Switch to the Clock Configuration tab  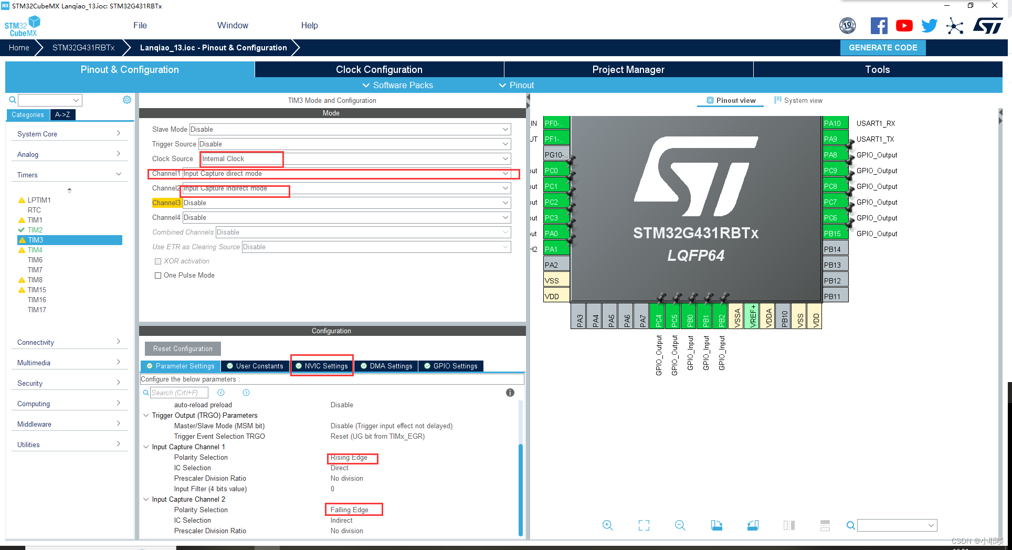pos(379,69)
